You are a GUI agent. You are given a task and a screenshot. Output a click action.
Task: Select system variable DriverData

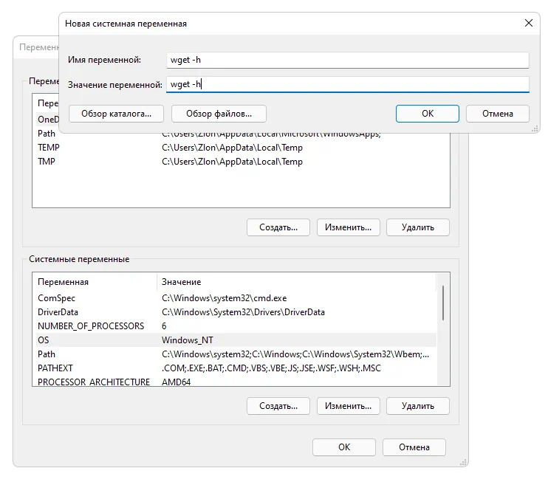pos(235,312)
